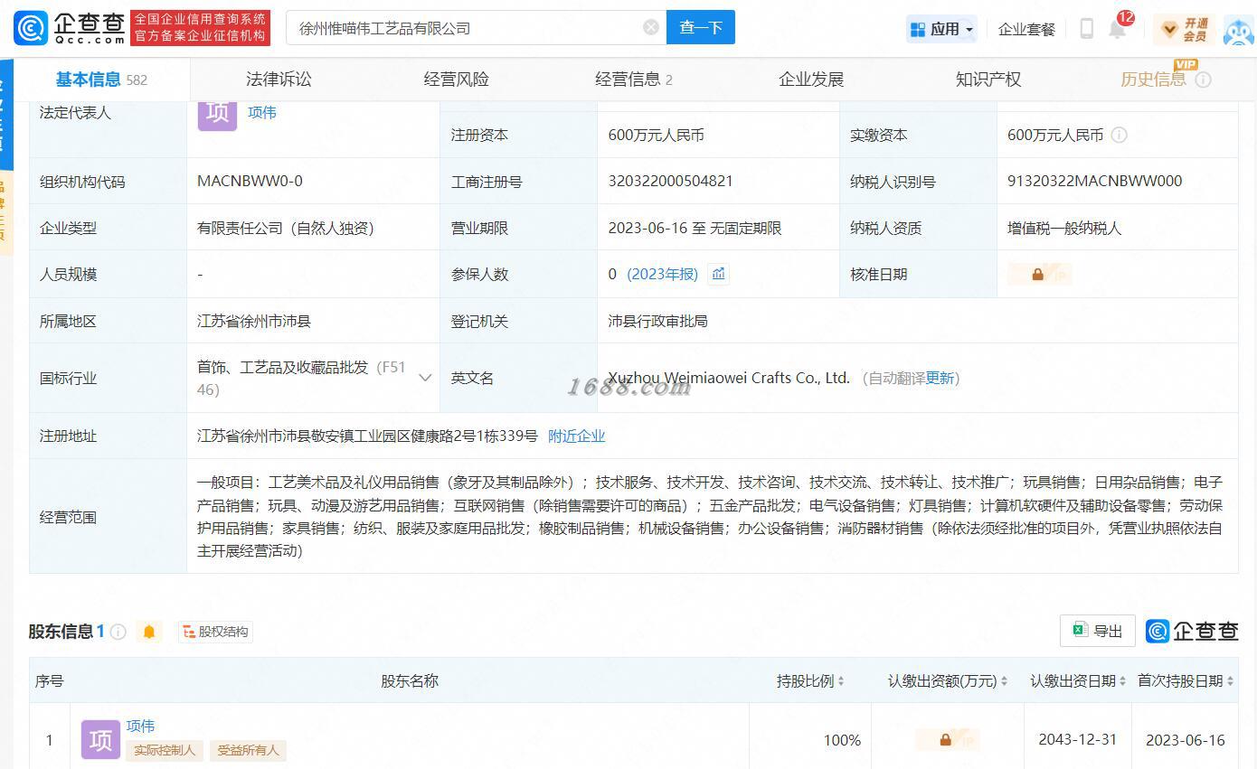Open 企业套餐 link
Image resolution: width=1257 pixels, height=769 pixels.
[x=1026, y=29]
